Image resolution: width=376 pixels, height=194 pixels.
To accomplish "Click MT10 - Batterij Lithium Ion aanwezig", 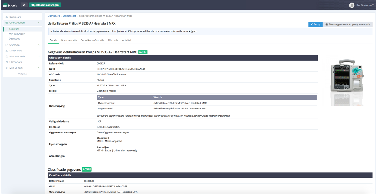I will pyautogui.click(x=117, y=151).
